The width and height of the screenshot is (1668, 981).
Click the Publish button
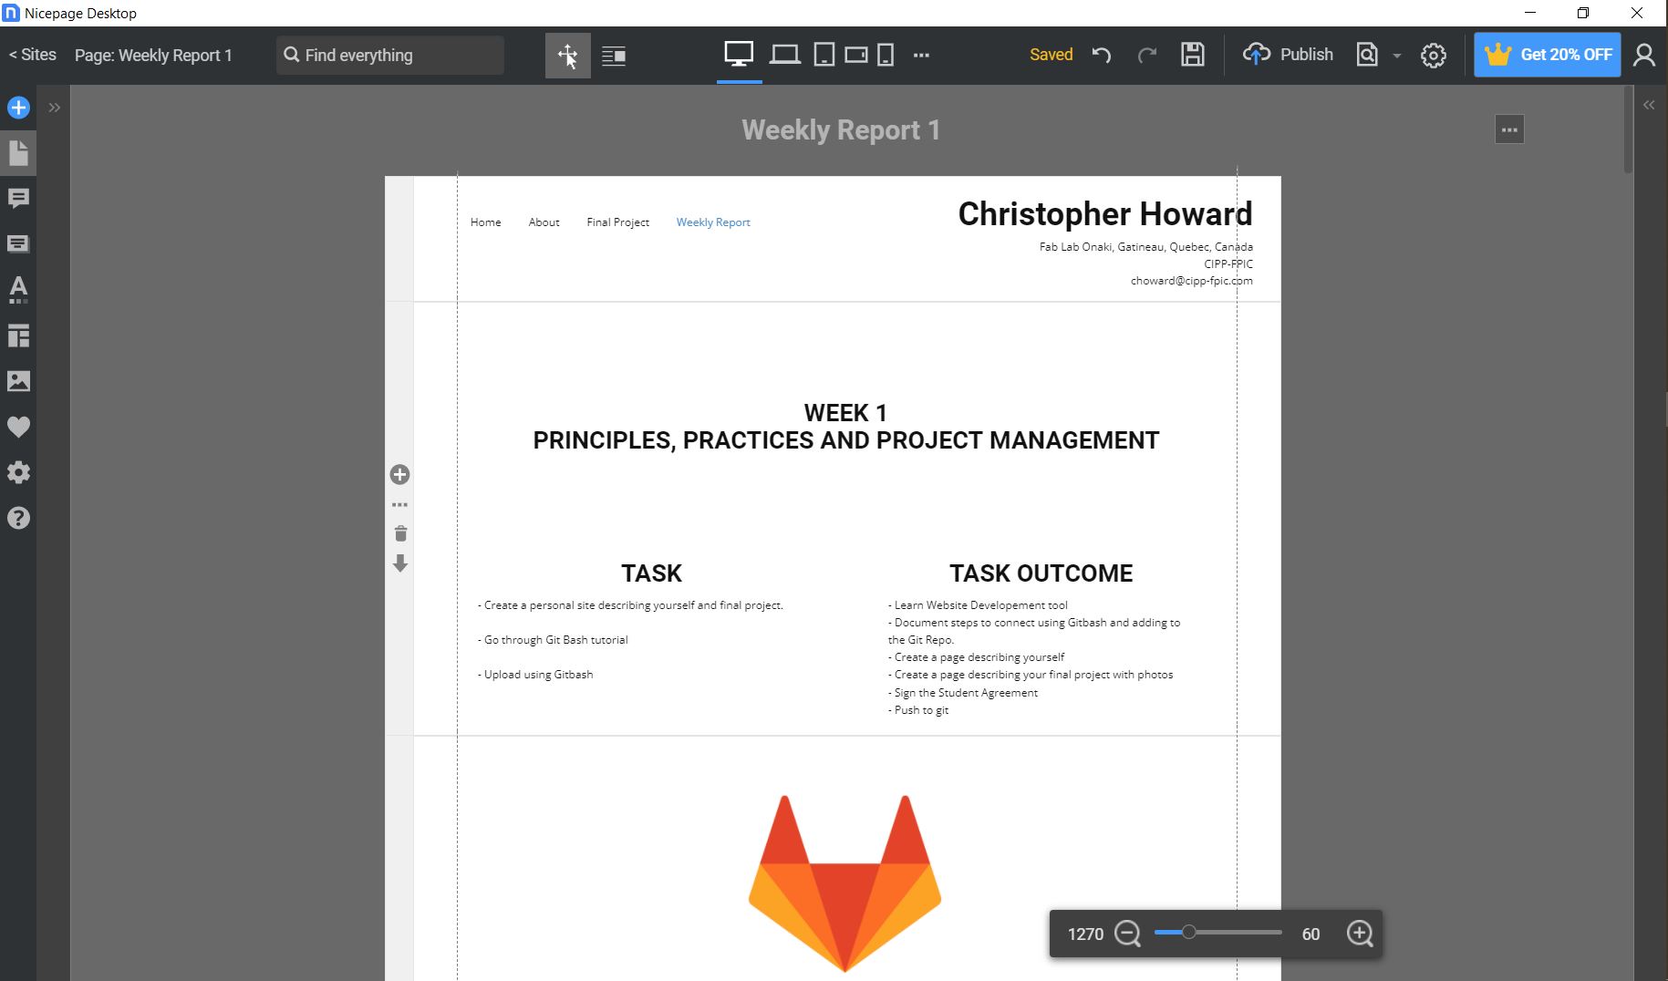[1288, 55]
